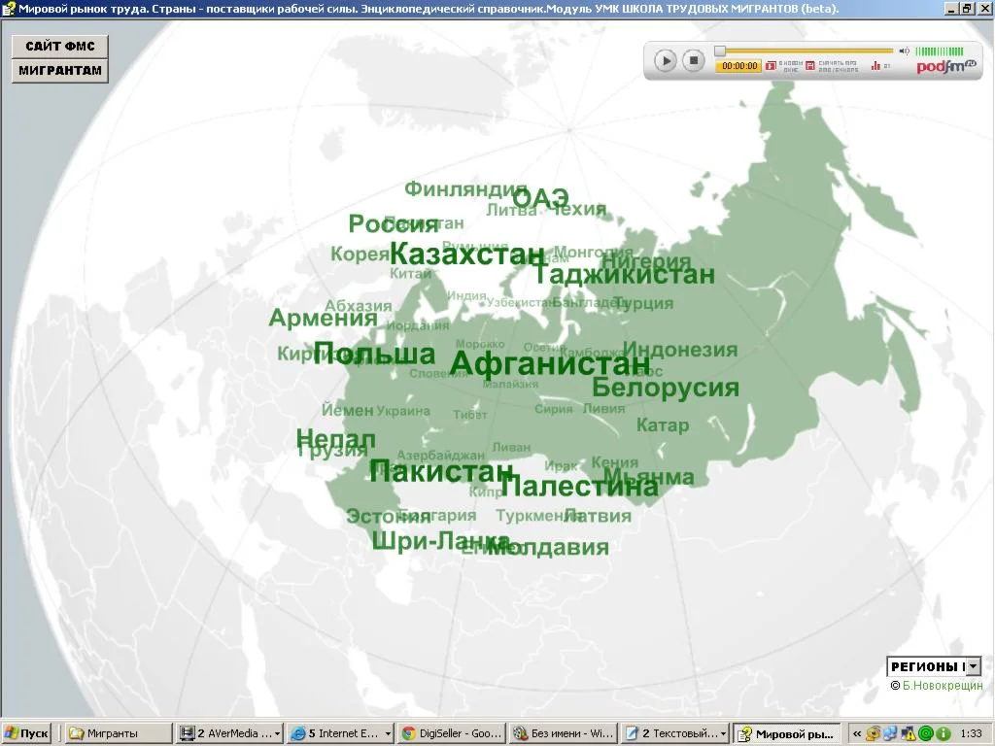Switch to Мигранты folder taskbar item

(x=118, y=733)
